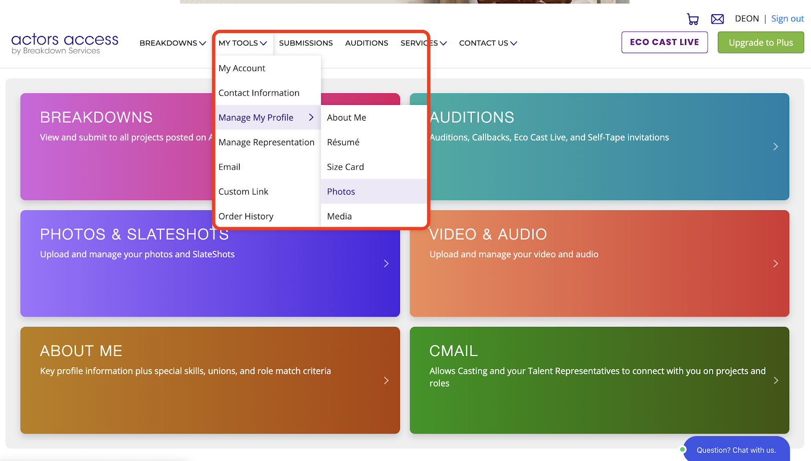Image resolution: width=811 pixels, height=461 pixels.
Task: Open the Breakdowns card heading
Action: pyautogui.click(x=96, y=118)
